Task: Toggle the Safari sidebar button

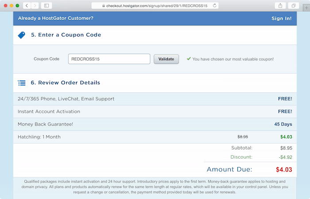Action: tap(46, 5)
